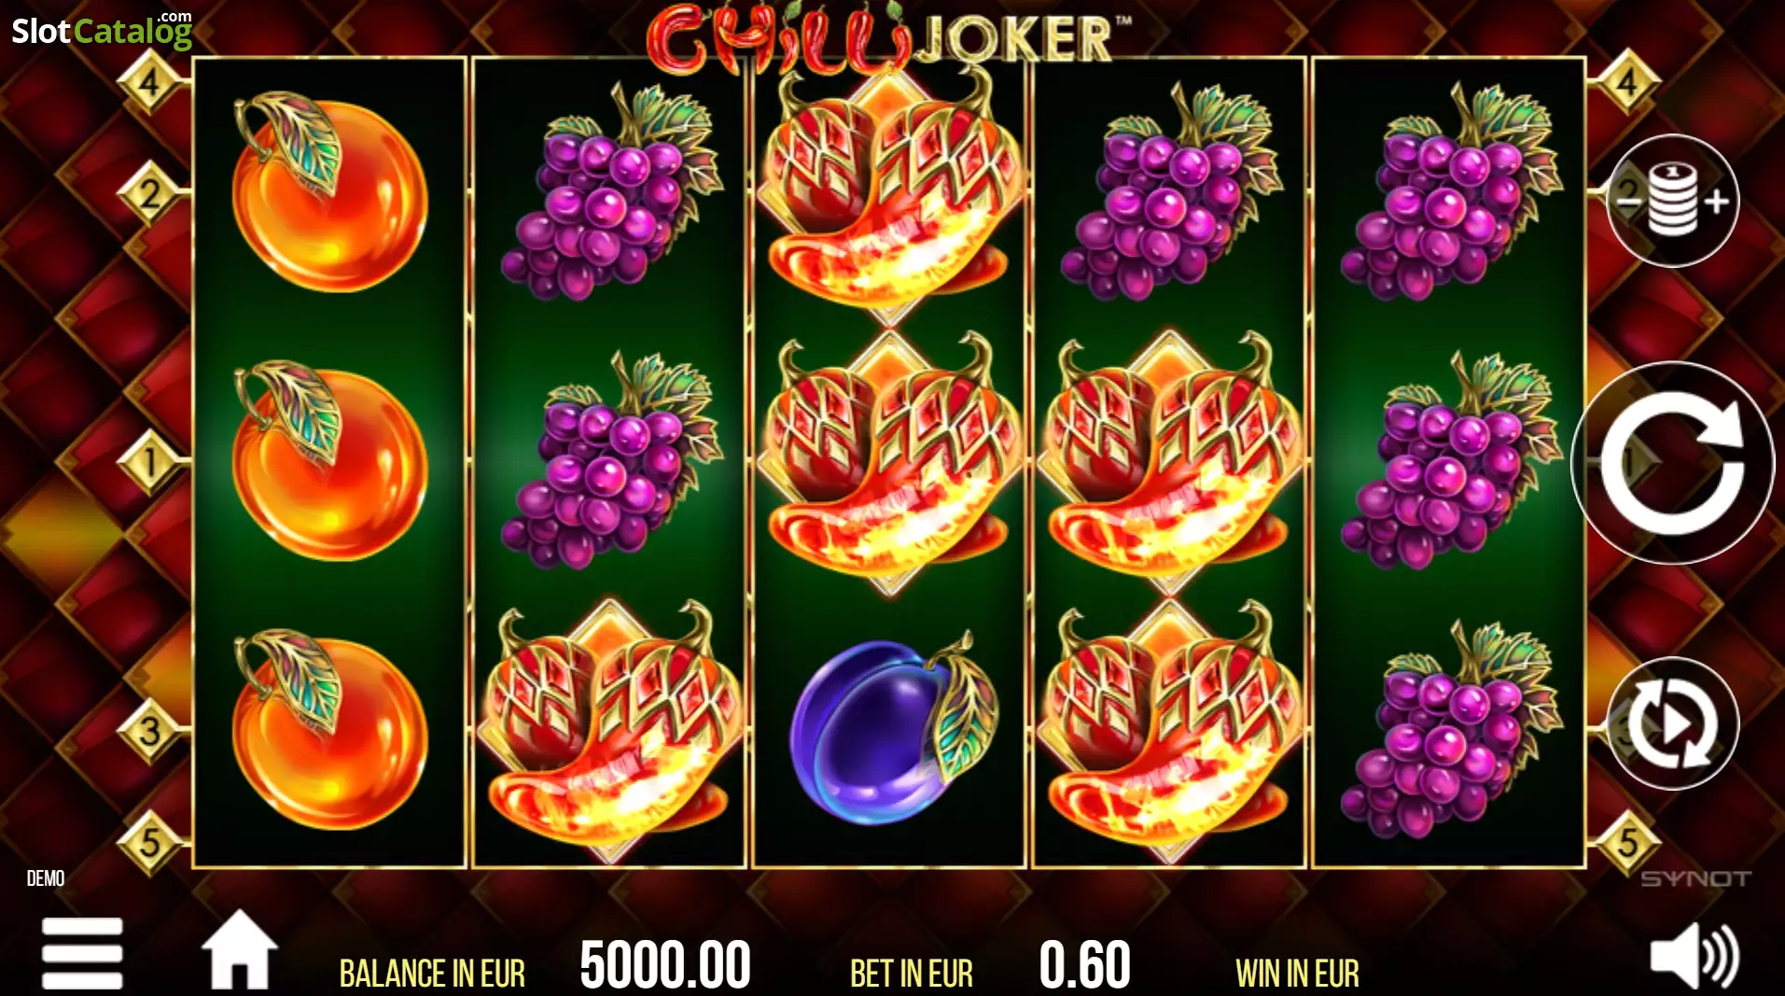Image resolution: width=1785 pixels, height=996 pixels.
Task: Click the 5000.00 balance value
Action: [665, 965]
